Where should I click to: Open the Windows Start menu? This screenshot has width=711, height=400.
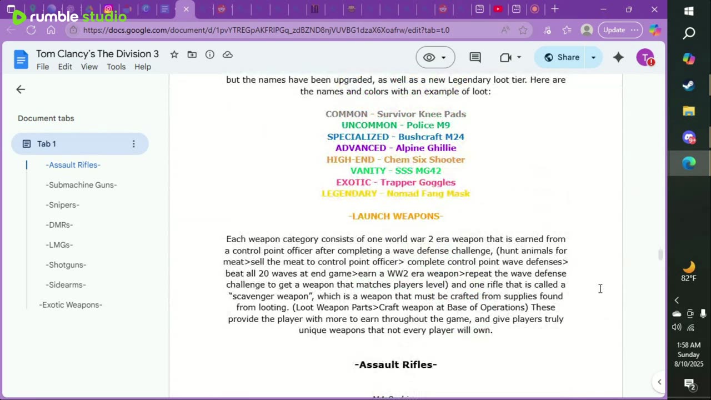[x=689, y=11]
